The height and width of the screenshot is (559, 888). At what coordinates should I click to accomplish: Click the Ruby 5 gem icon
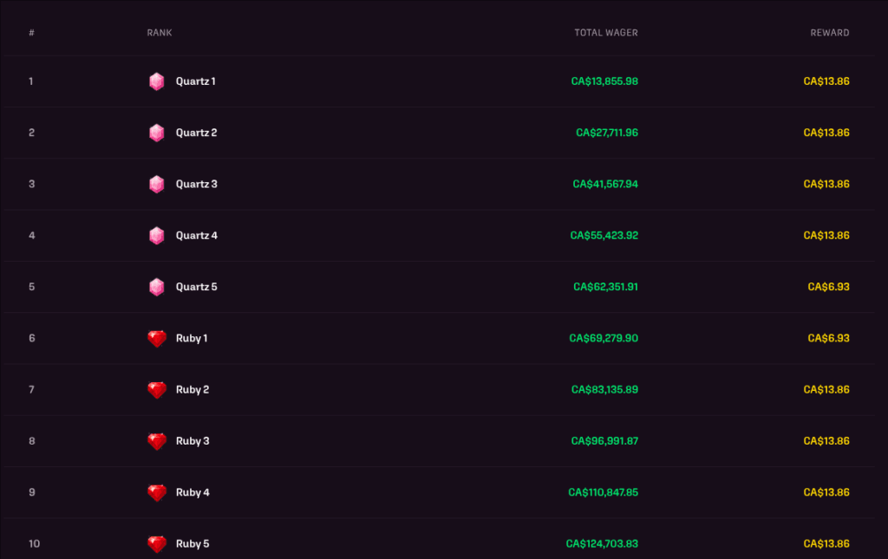coord(157,543)
